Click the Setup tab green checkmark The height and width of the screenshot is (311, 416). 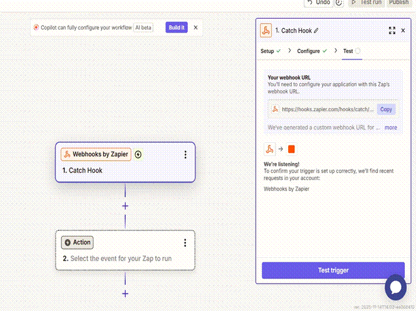click(x=278, y=51)
